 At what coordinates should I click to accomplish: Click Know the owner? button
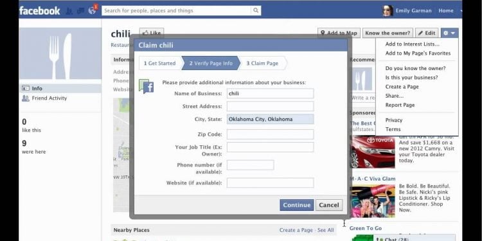pyautogui.click(x=388, y=33)
